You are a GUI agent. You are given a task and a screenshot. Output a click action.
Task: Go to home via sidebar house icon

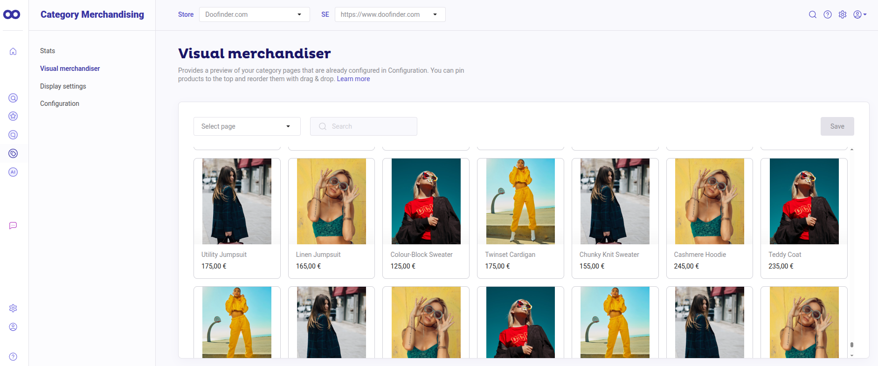[x=13, y=51]
